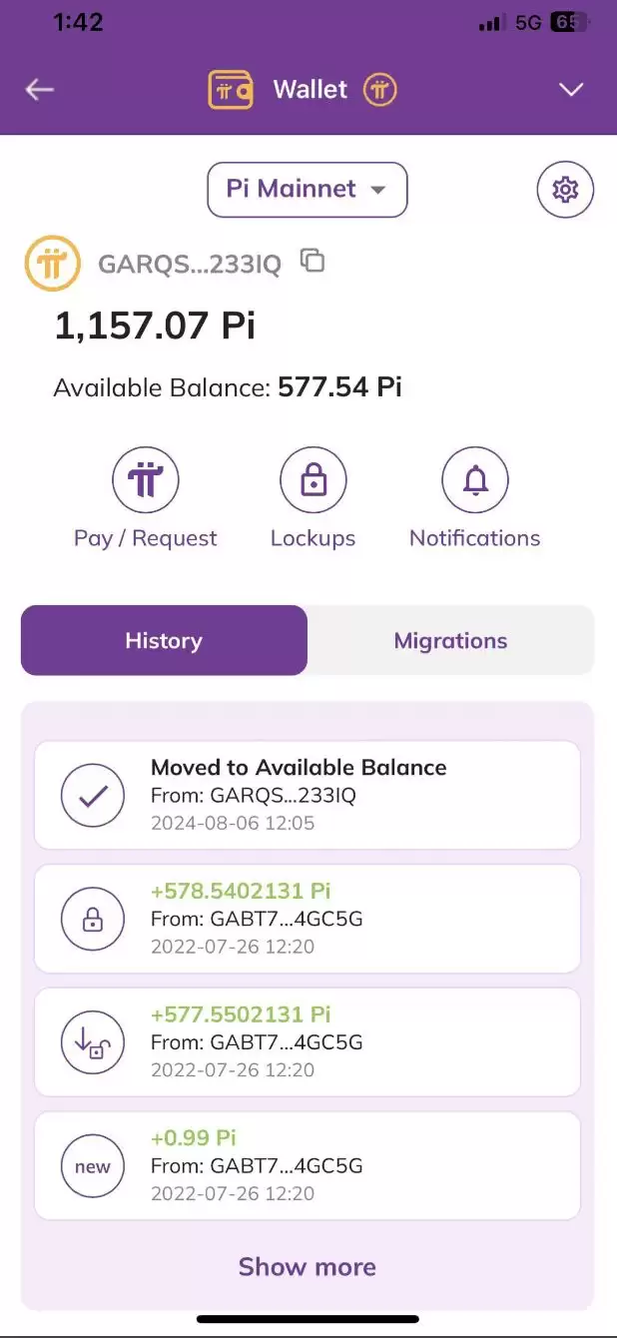The height and width of the screenshot is (1338, 617).
Task: Select the Pay / Request Pi icon
Action: click(145, 479)
